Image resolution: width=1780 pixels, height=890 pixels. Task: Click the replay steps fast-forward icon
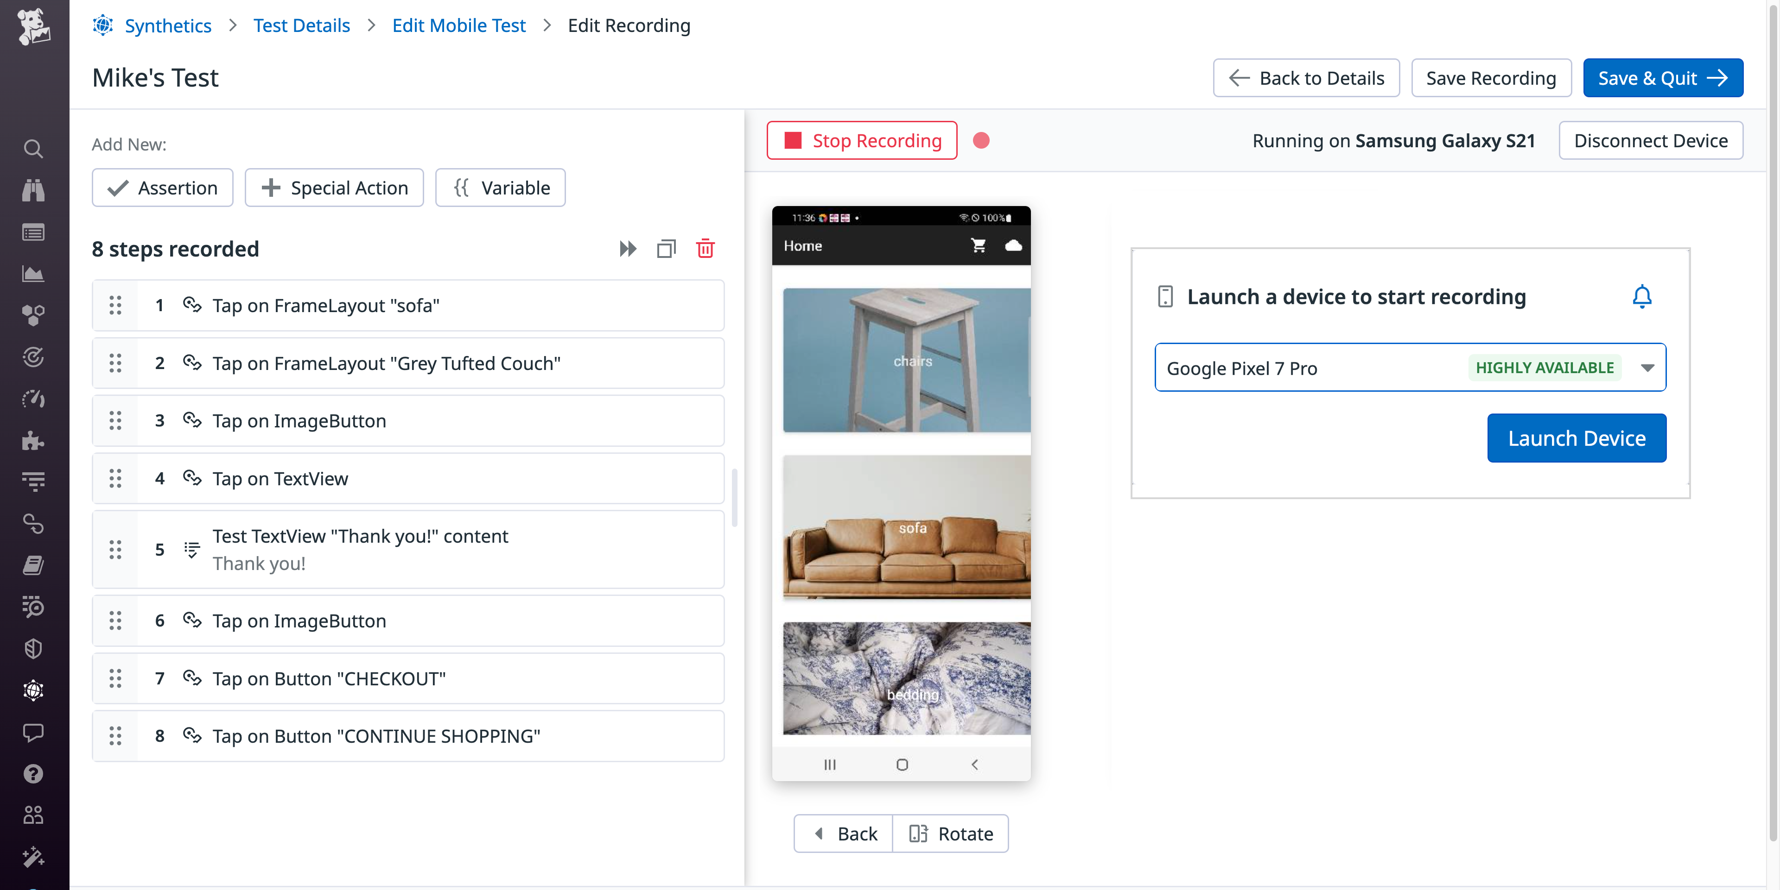(x=628, y=249)
